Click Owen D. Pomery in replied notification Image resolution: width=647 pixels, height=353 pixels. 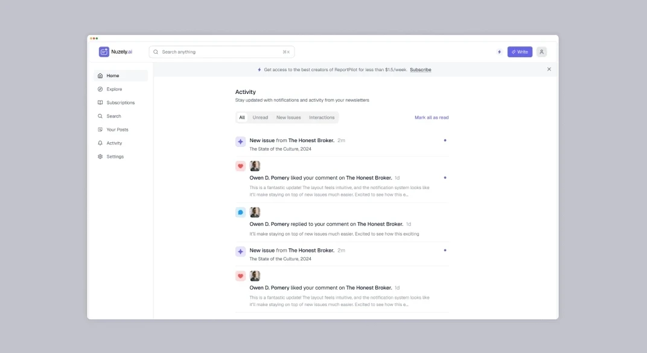269,224
